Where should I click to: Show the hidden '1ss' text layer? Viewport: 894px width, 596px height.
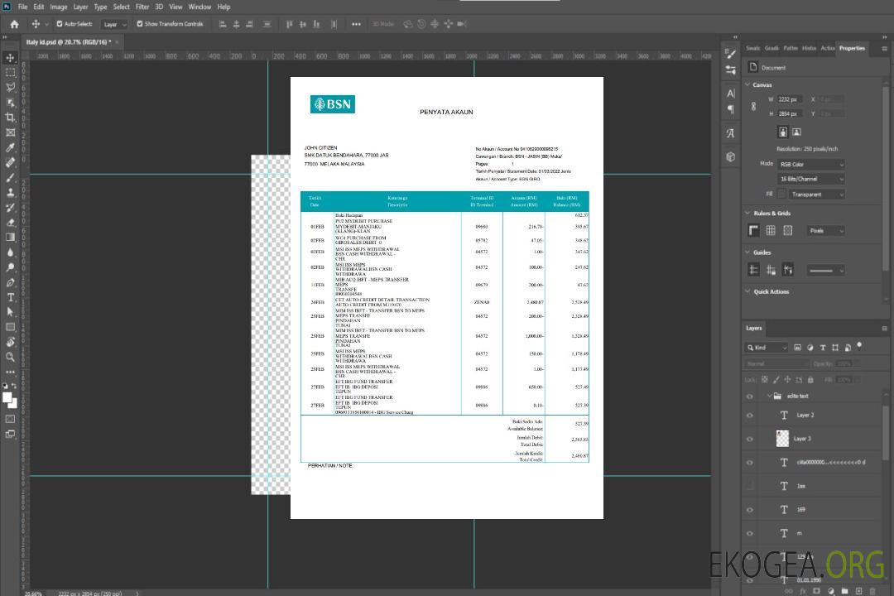(750, 487)
